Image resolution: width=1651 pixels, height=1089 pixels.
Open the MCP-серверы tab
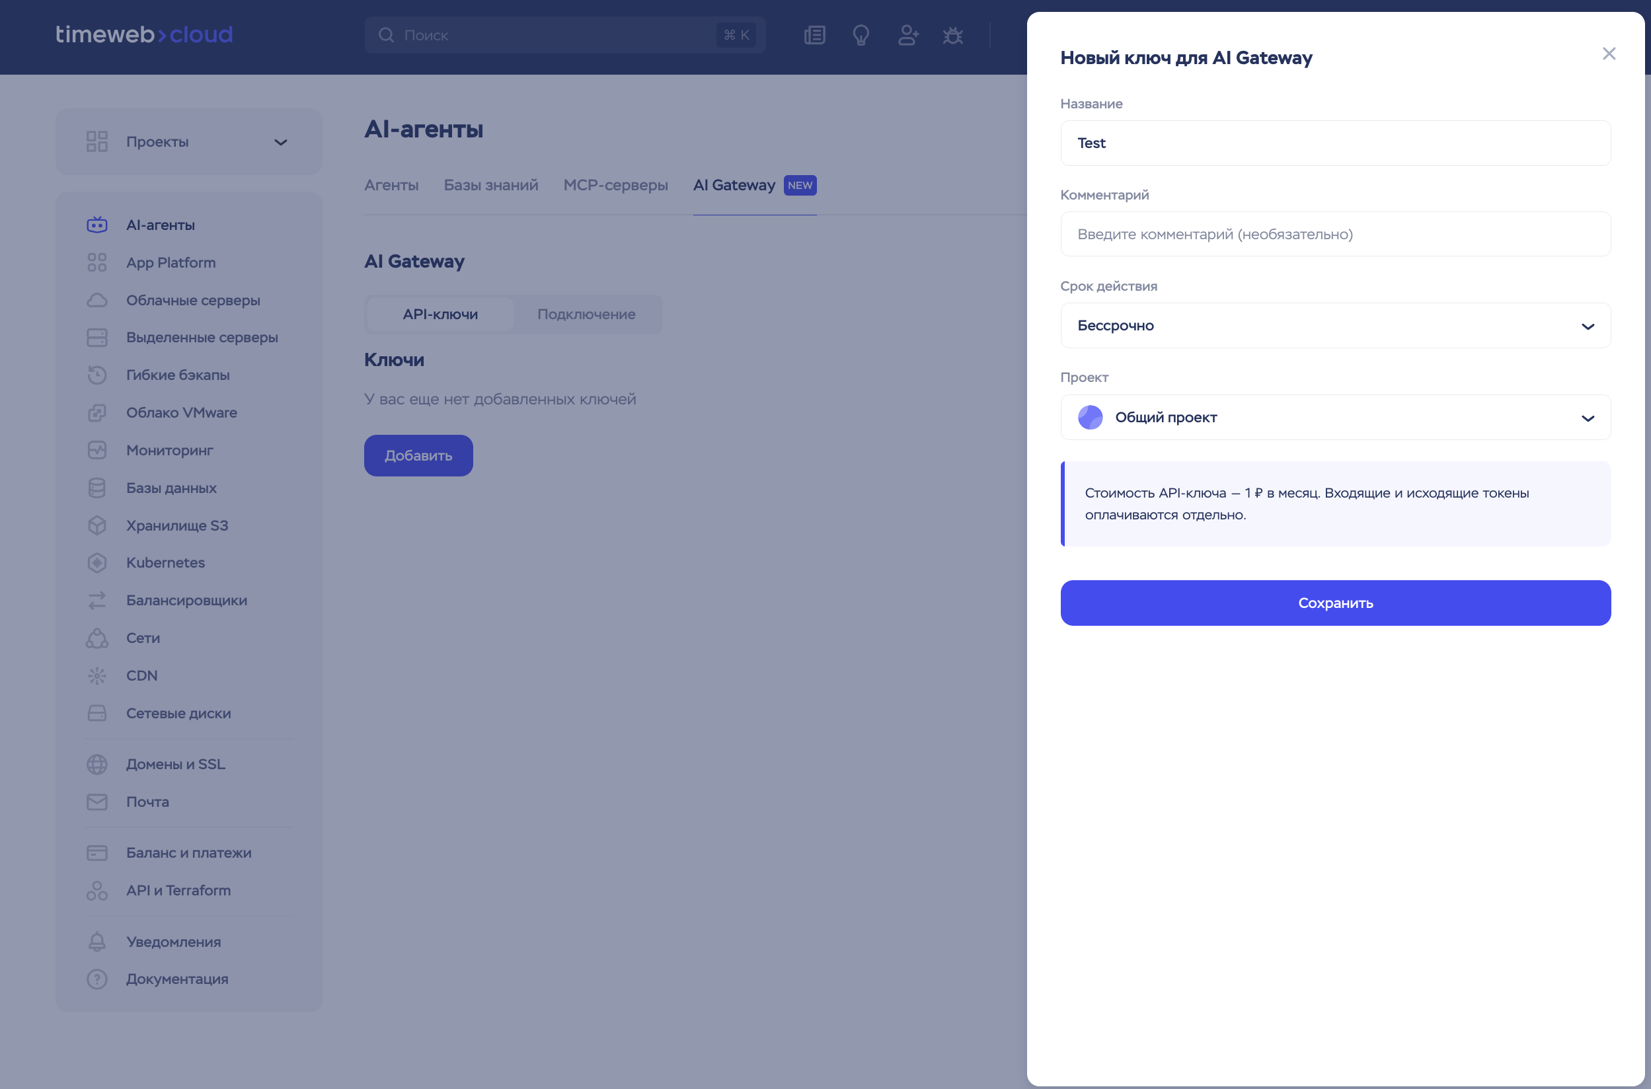coord(615,186)
